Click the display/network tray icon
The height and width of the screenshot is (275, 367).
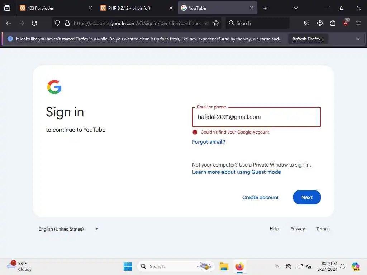[x=300, y=266]
